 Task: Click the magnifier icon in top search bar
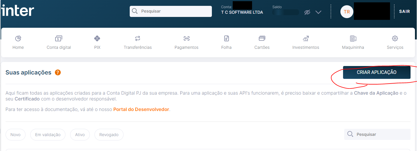click(135, 11)
